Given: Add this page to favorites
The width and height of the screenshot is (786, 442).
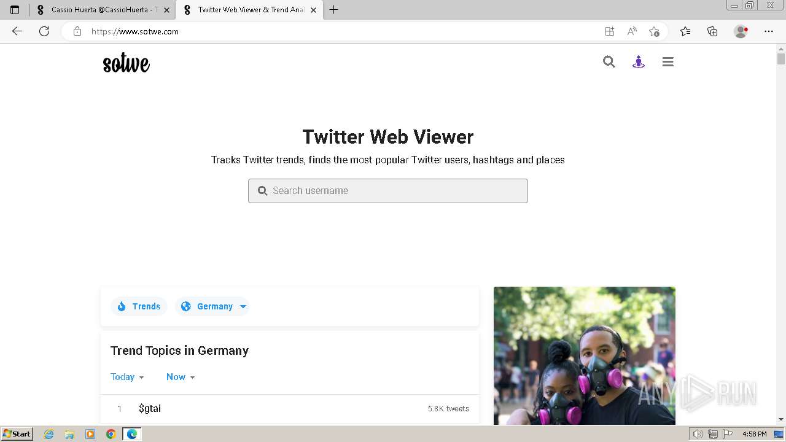Looking at the screenshot, I should click(x=654, y=31).
